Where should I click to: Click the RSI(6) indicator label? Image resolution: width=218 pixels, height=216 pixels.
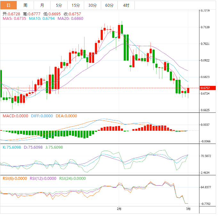point(15,179)
